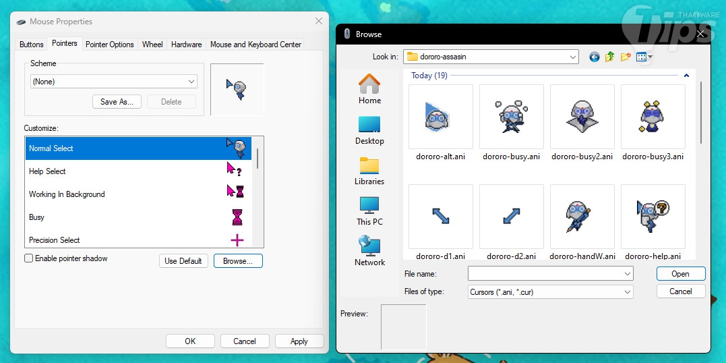Click Cancel in the Browse dialog
726x363 pixels.
pos(681,291)
